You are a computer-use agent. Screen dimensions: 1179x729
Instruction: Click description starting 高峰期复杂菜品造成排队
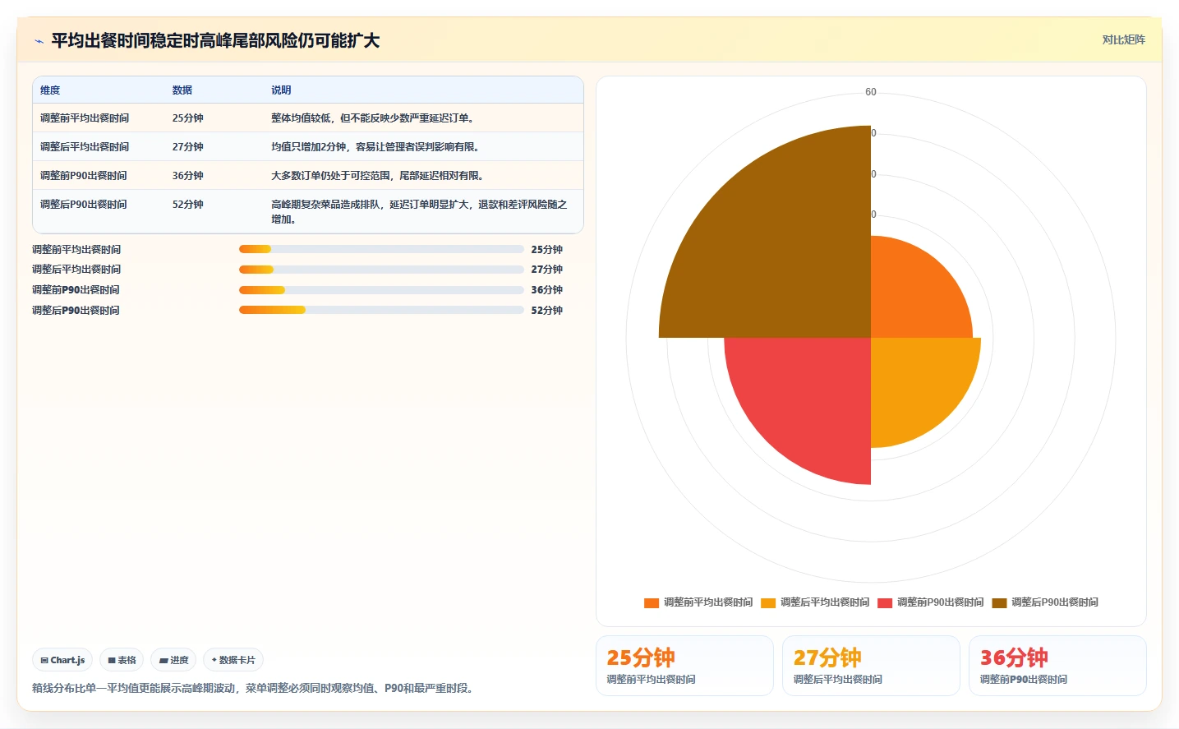(x=419, y=212)
